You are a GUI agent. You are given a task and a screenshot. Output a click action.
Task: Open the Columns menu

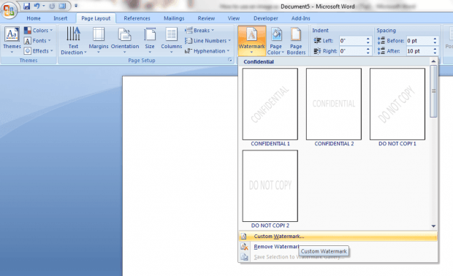click(x=171, y=40)
